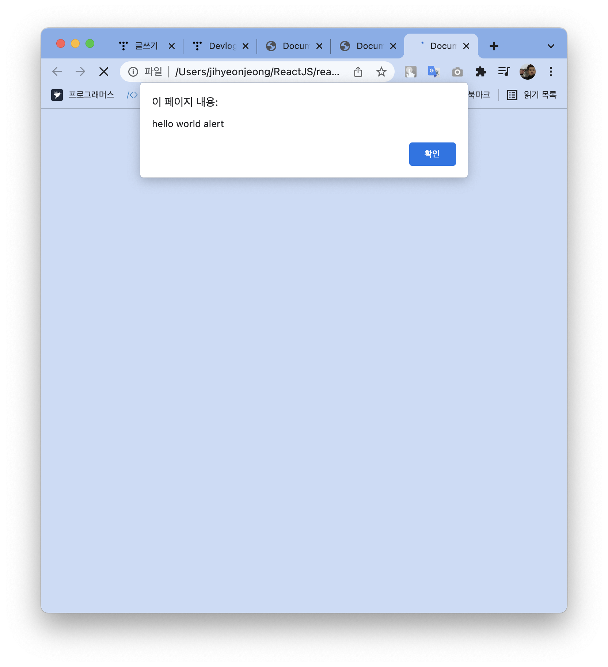
Task: Close the Devlog tab
Action: click(x=246, y=46)
